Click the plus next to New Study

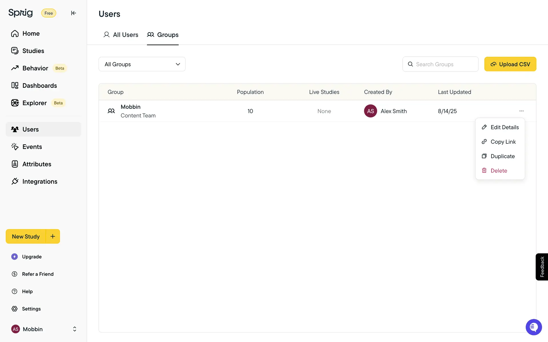coord(53,236)
